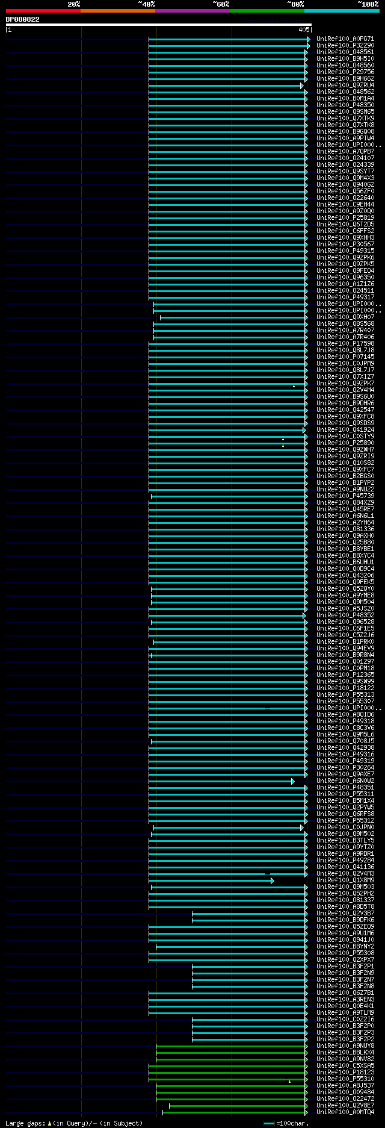This screenshot has width=385, height=1128.
Task: Click label UniRef100_P48352
Action: click(345, 615)
